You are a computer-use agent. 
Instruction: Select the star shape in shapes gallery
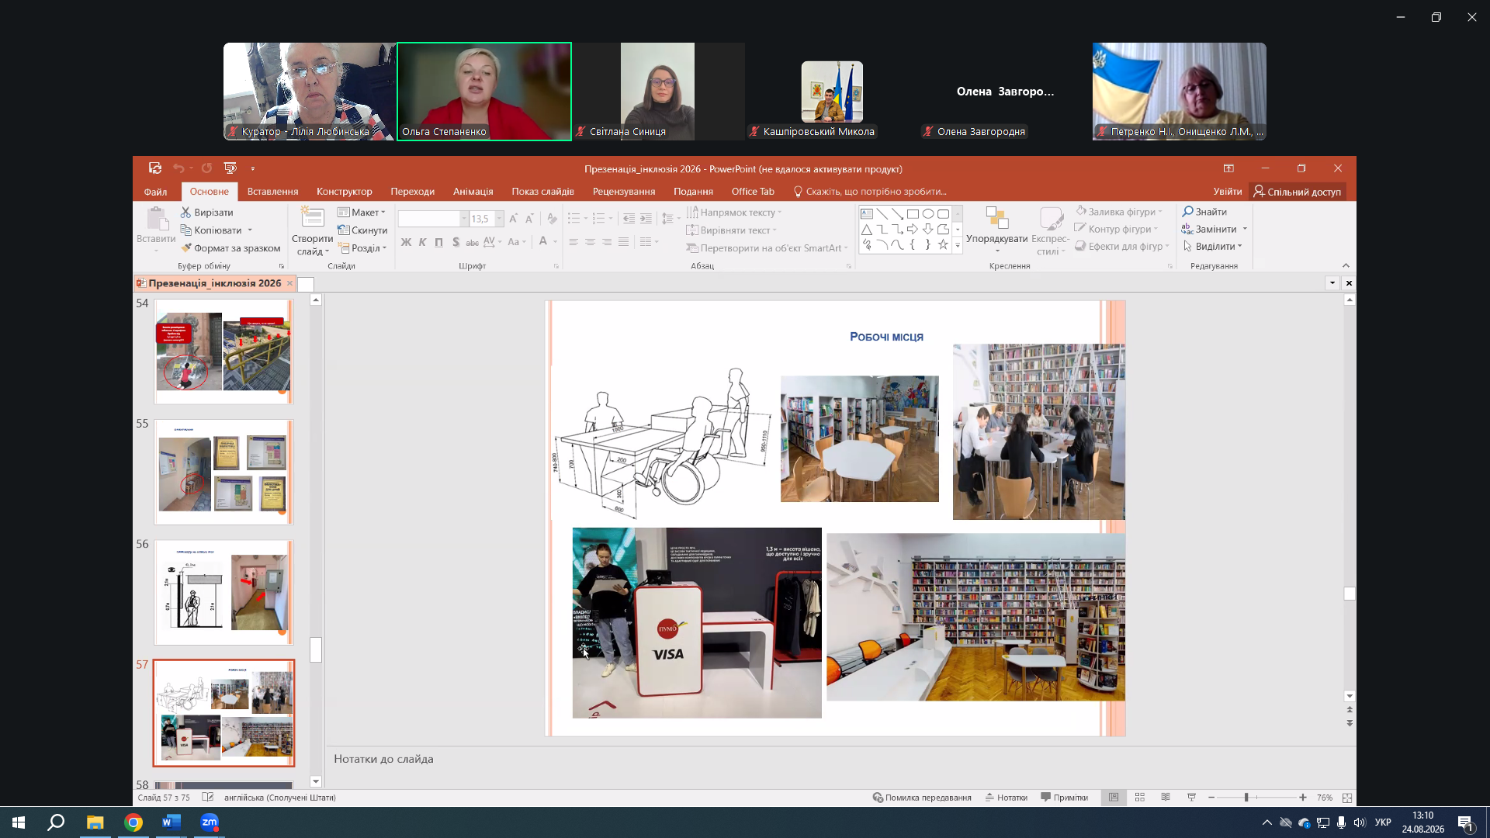(x=943, y=244)
